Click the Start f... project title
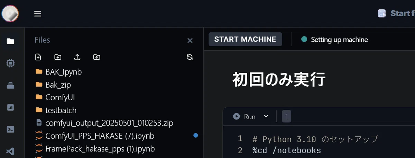 [x=403, y=13]
